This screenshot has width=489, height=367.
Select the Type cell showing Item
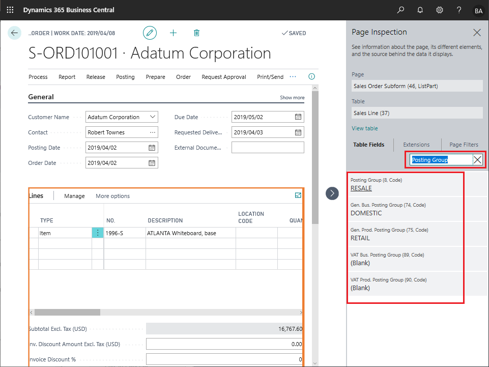[65, 233]
